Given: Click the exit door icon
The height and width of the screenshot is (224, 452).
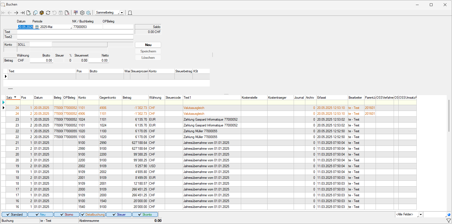Looking at the screenshot, I should pos(130,13).
